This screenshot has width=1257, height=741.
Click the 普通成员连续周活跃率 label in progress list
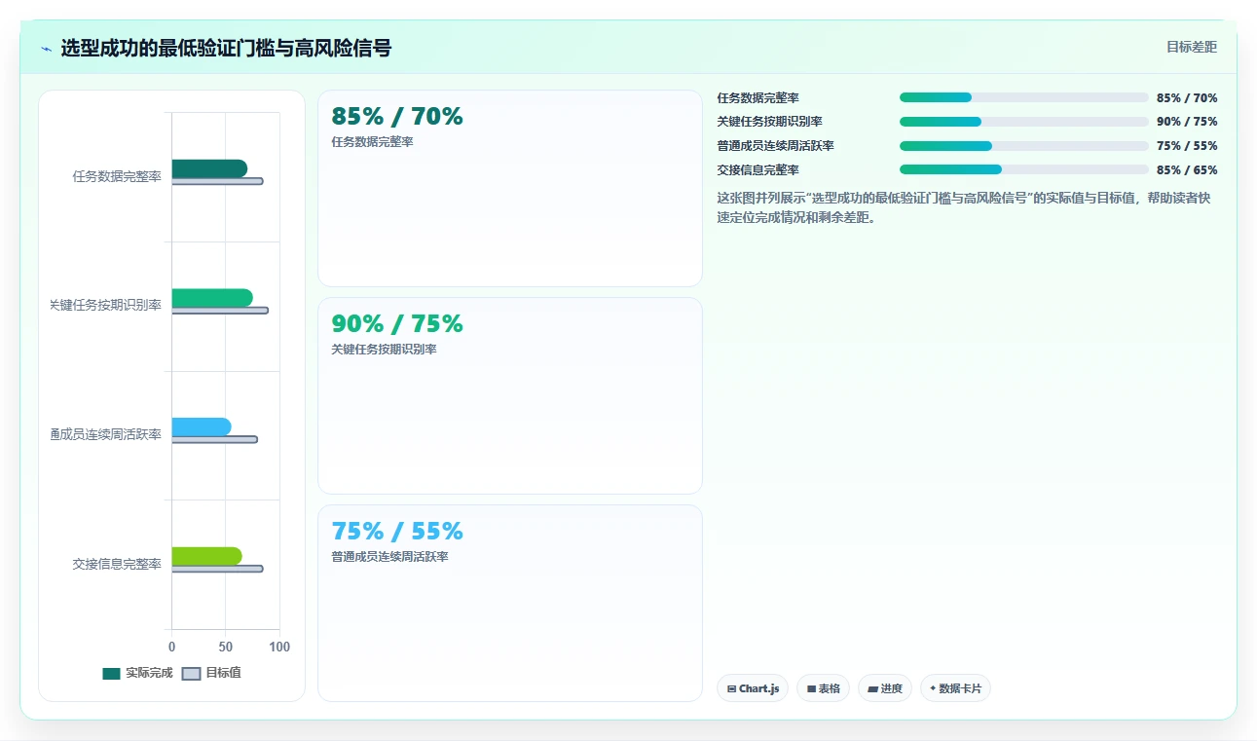(776, 146)
